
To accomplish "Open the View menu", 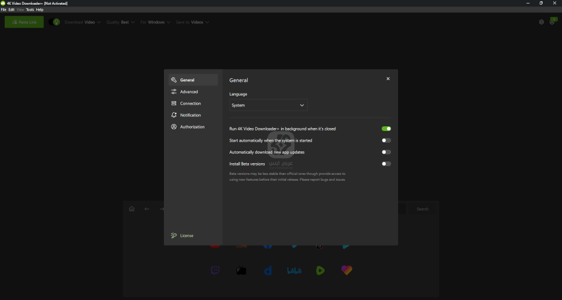I will (20, 10).
